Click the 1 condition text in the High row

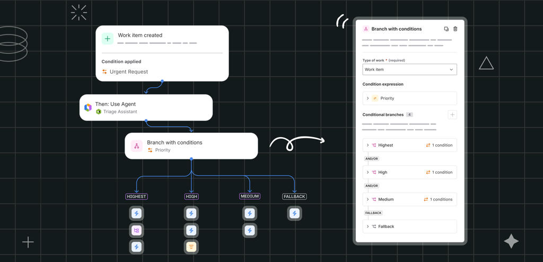(x=442, y=172)
